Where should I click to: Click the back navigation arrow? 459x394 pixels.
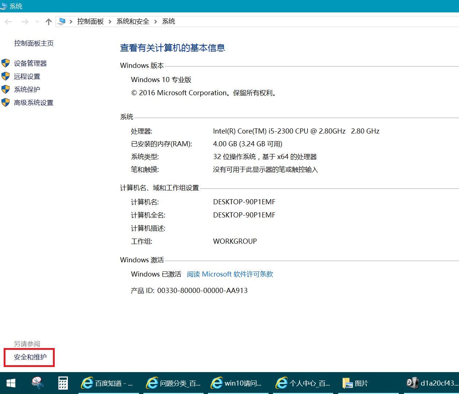pos(8,22)
